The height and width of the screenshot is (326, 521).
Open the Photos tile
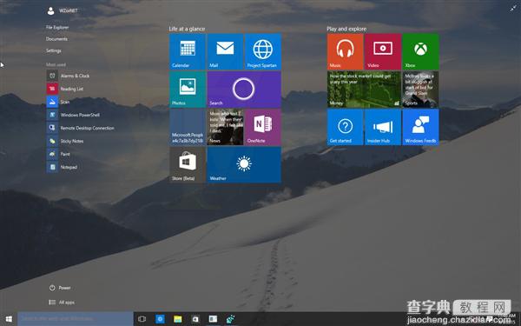pyautogui.click(x=188, y=90)
